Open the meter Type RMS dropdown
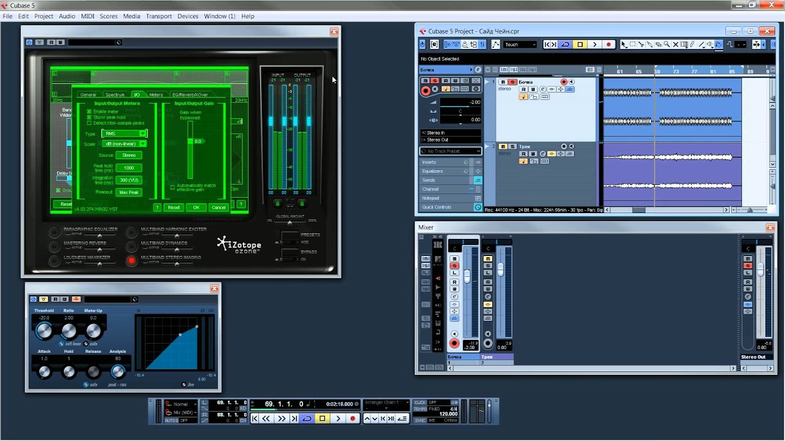 (124, 134)
